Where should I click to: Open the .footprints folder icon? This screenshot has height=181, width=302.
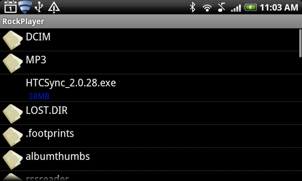[12, 137]
